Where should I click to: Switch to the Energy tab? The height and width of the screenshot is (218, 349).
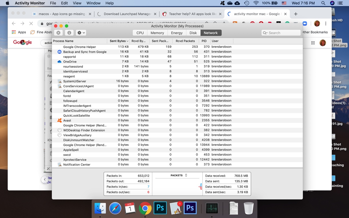click(177, 33)
